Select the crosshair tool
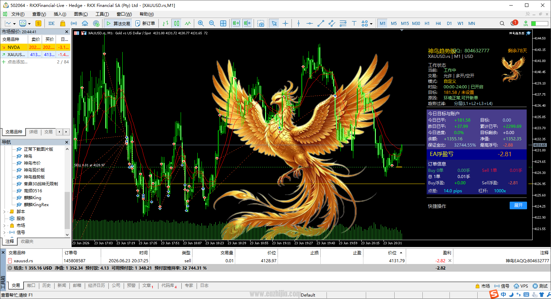Screen dimensions: 551x299 (x=285, y=24)
